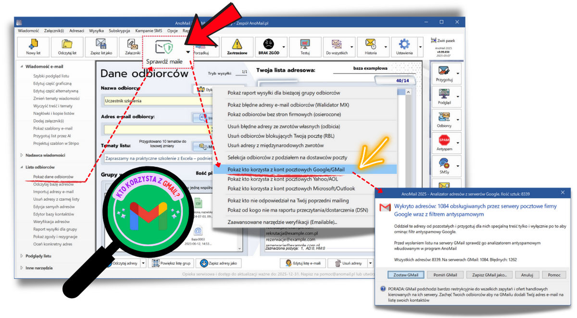This screenshot has width=577, height=318.
Task: Click Pomoc button in Google analyzer dialog
Action: point(554,275)
